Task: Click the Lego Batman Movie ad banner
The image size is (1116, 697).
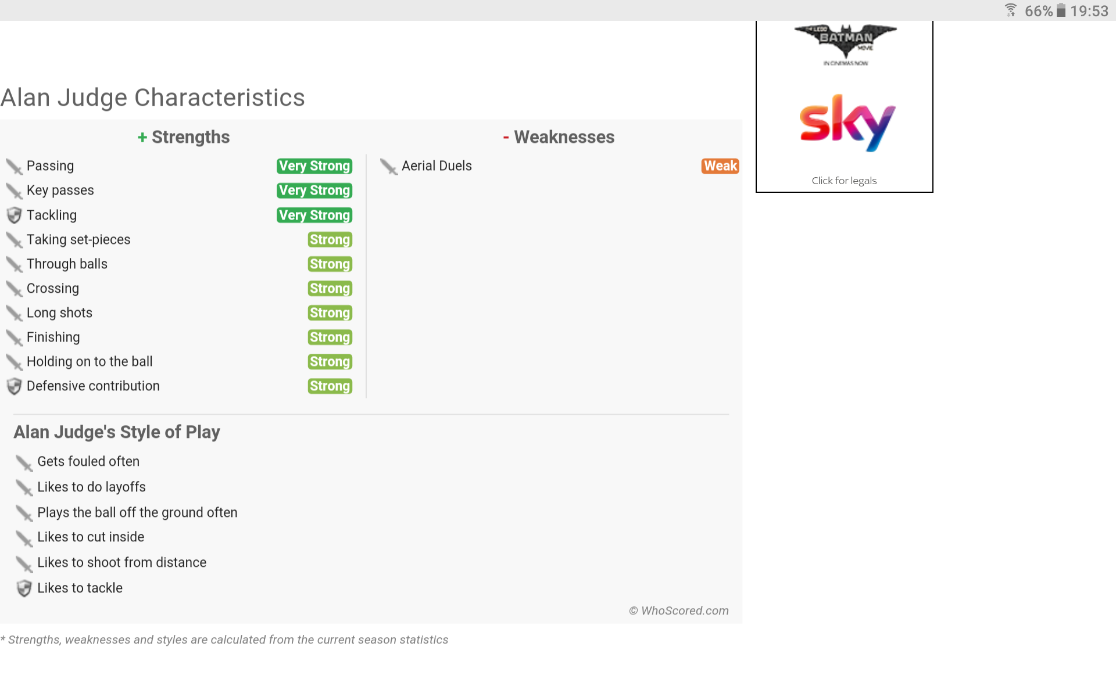Action: point(846,45)
